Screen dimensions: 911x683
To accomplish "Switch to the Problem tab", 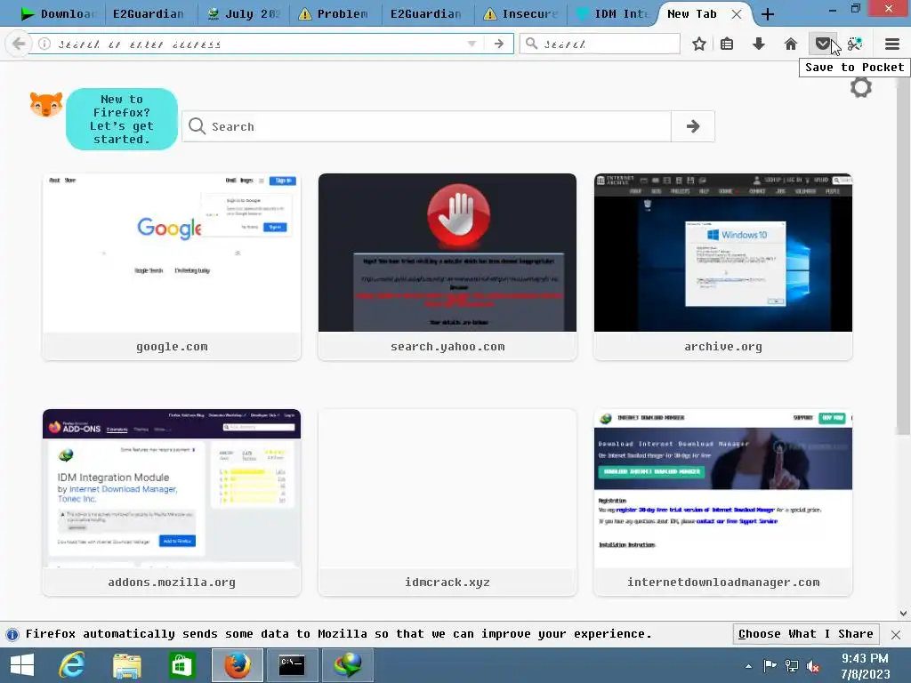I will pos(335,14).
